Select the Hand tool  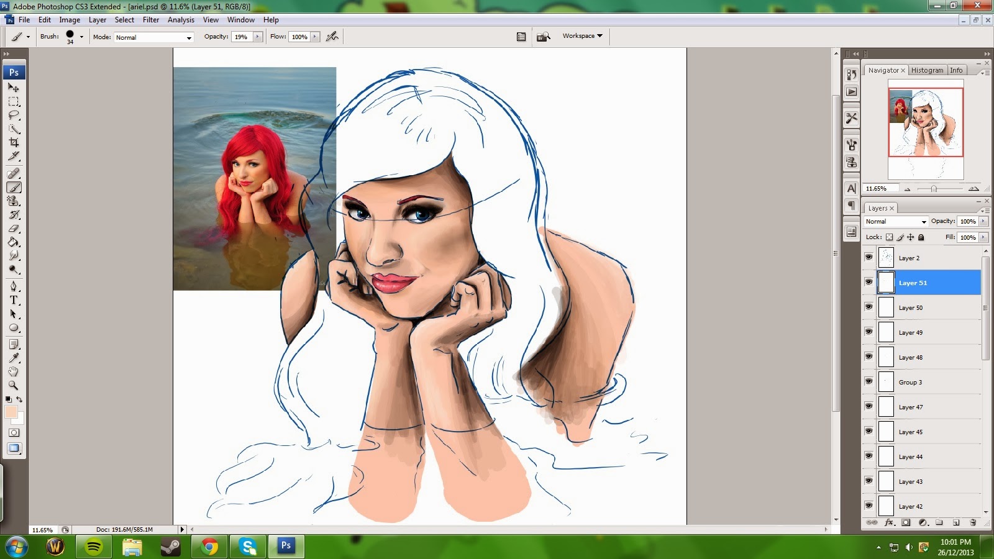pyautogui.click(x=14, y=371)
